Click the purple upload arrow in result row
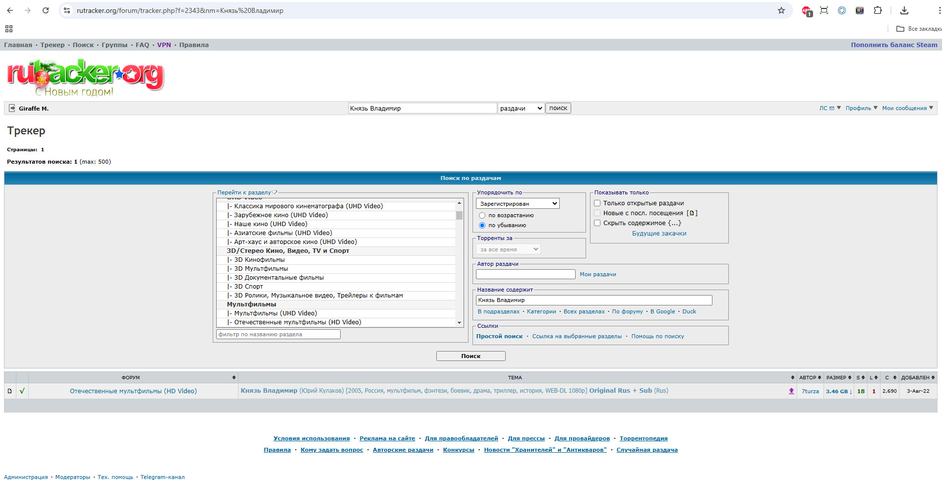 [791, 391]
